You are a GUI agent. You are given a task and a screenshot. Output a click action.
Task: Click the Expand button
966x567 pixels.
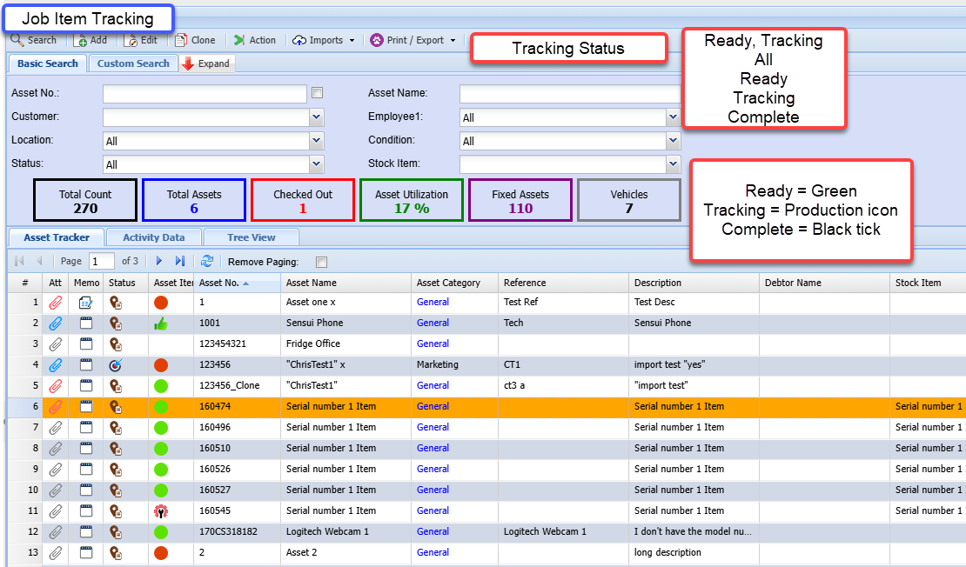(x=206, y=63)
